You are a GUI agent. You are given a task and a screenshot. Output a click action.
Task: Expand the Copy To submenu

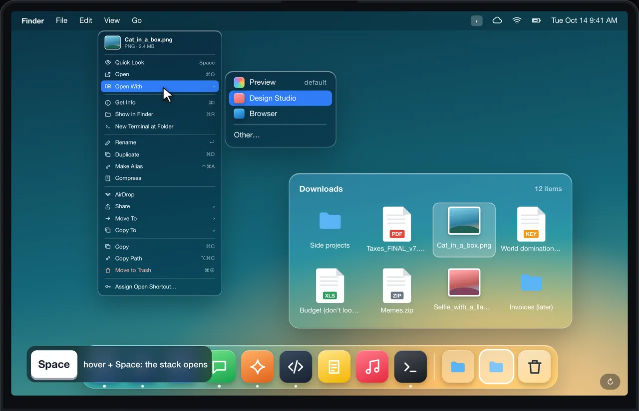click(x=160, y=230)
